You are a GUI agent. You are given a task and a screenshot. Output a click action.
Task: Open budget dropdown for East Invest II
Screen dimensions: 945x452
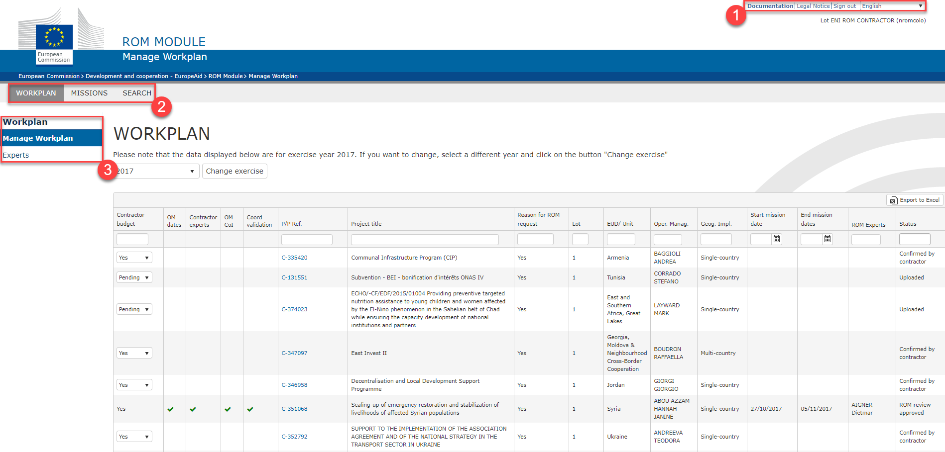[x=134, y=353]
